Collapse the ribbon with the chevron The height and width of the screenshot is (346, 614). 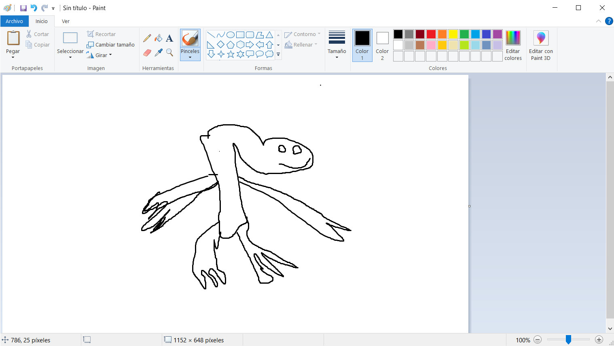pyautogui.click(x=599, y=21)
